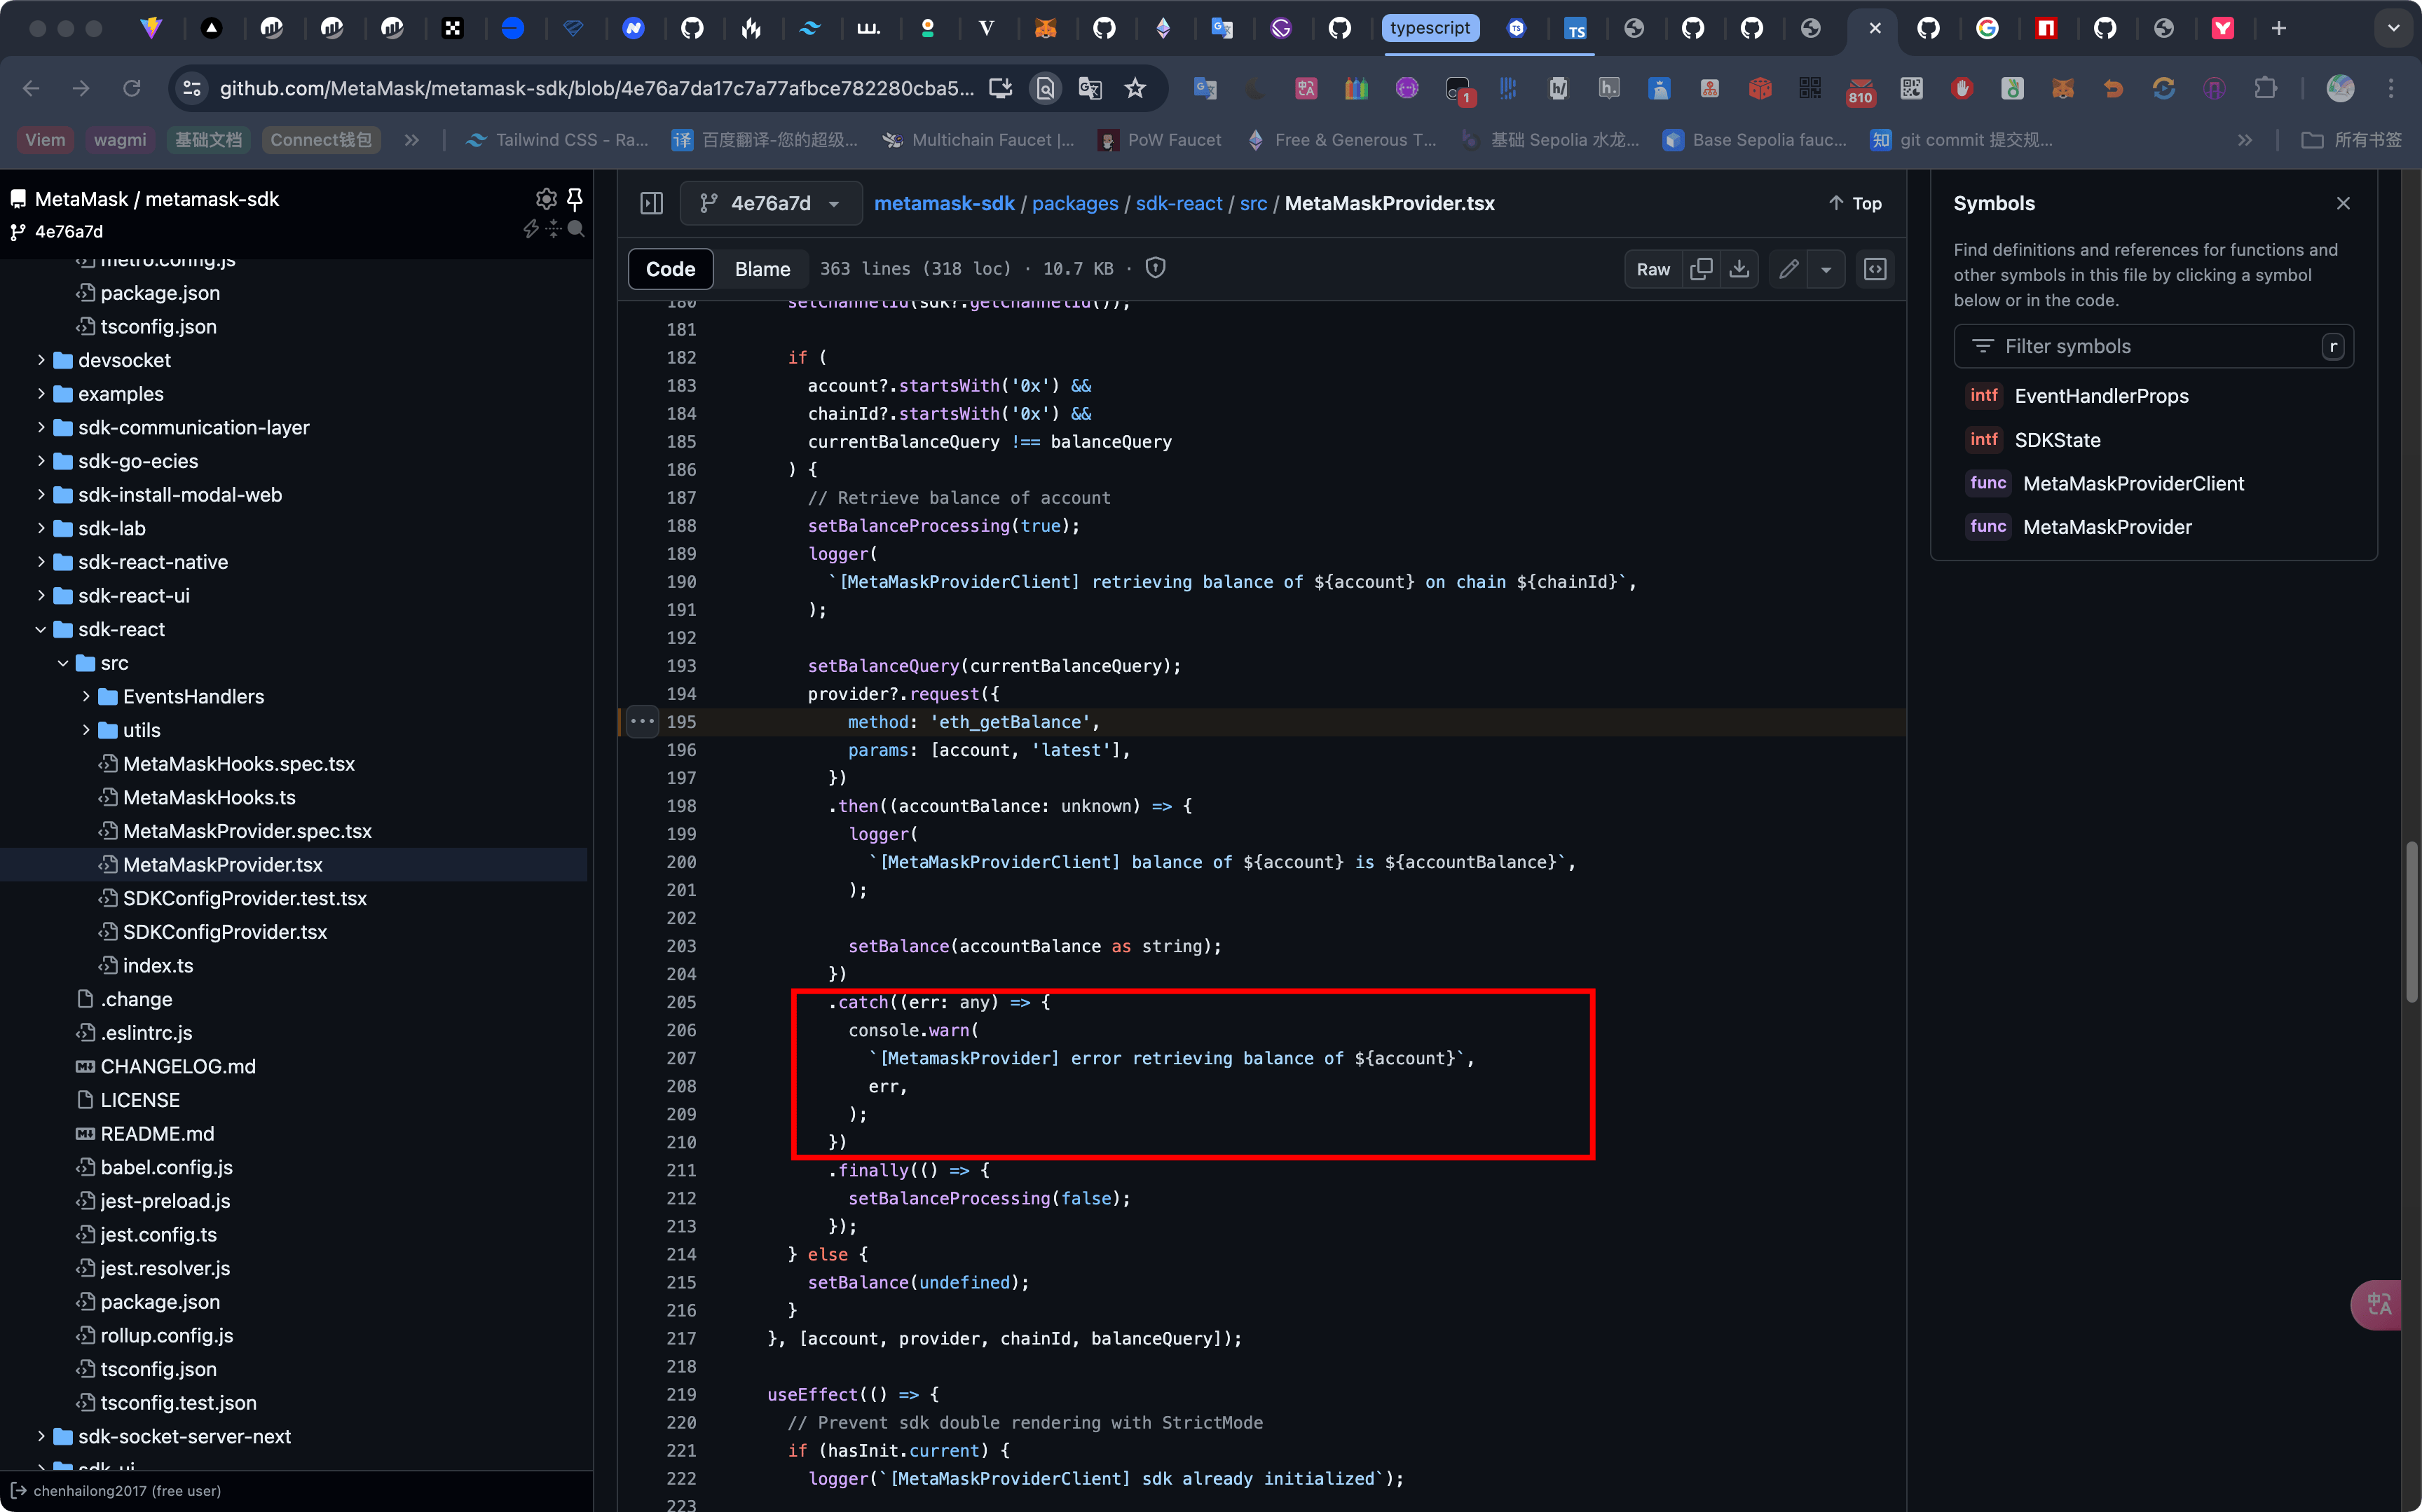Go to packages breadcrumb link

point(1075,203)
